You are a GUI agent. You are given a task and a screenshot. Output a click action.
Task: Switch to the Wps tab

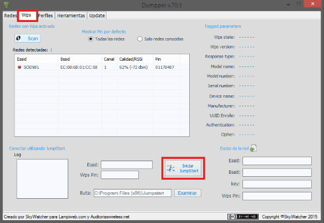pos(27,15)
